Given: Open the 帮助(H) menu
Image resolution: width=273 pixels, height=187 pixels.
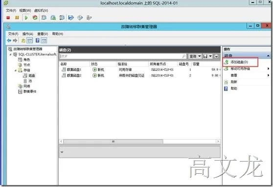Looking at the screenshot, I should tap(58, 34).
